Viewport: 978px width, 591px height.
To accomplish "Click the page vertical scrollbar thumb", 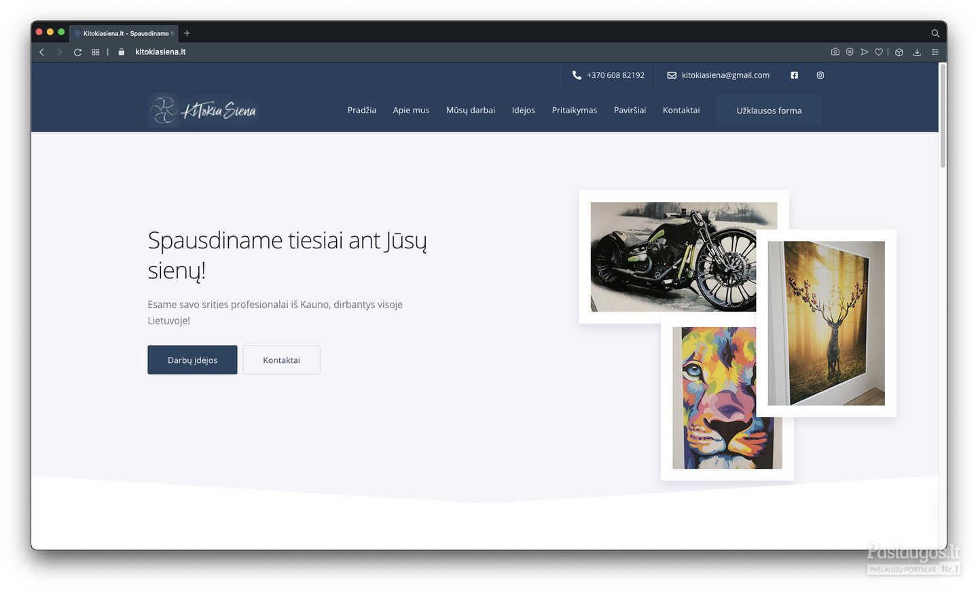I will (x=942, y=115).
